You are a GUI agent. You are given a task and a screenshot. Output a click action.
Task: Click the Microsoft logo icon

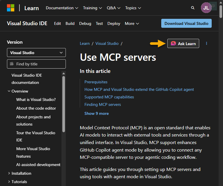pos(10,8)
